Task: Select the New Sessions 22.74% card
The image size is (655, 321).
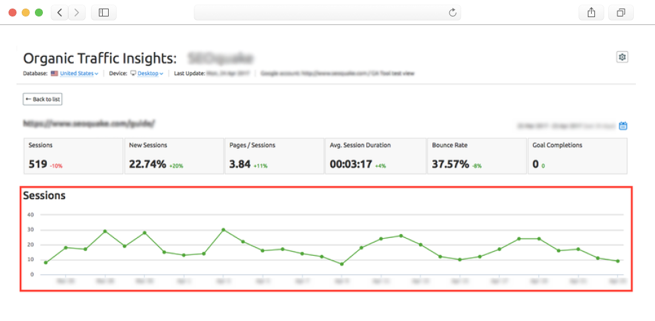Action: 174,156
